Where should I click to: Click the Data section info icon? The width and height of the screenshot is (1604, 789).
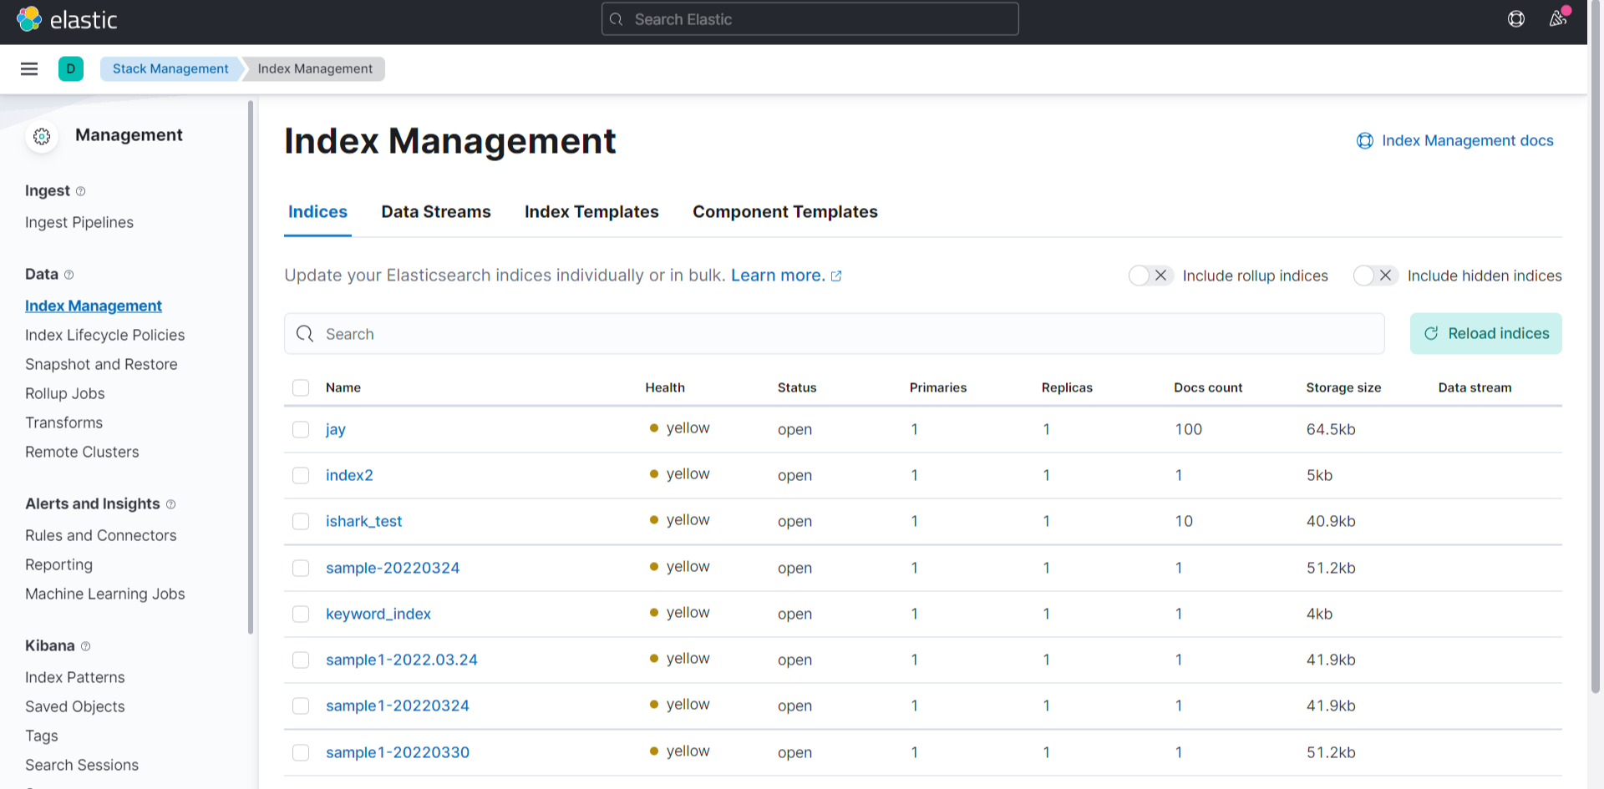coord(69,275)
